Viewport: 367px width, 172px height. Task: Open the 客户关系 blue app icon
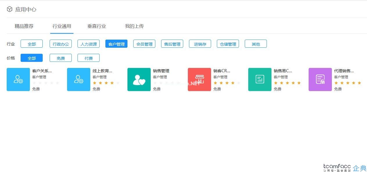point(18,79)
